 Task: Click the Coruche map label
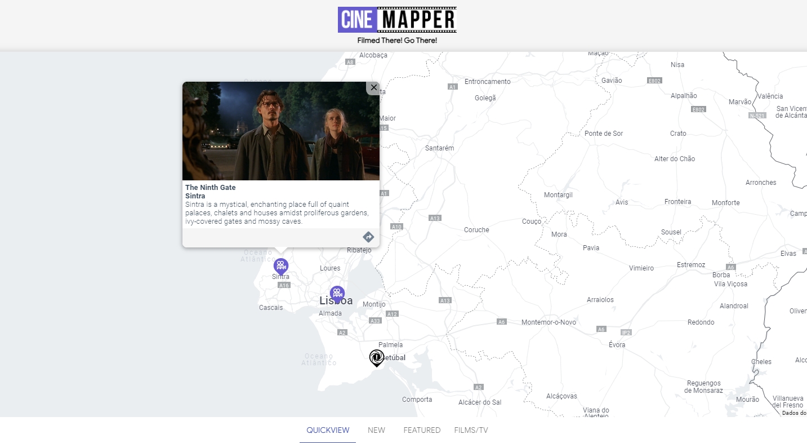(x=476, y=230)
